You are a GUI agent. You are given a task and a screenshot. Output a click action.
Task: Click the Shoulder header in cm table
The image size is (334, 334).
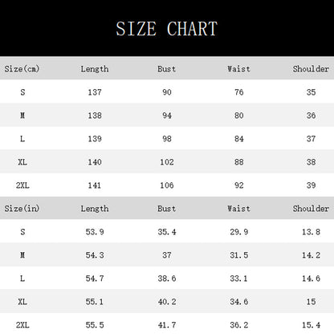pos(311,69)
